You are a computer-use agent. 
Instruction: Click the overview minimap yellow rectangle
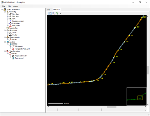(x=140, y=98)
